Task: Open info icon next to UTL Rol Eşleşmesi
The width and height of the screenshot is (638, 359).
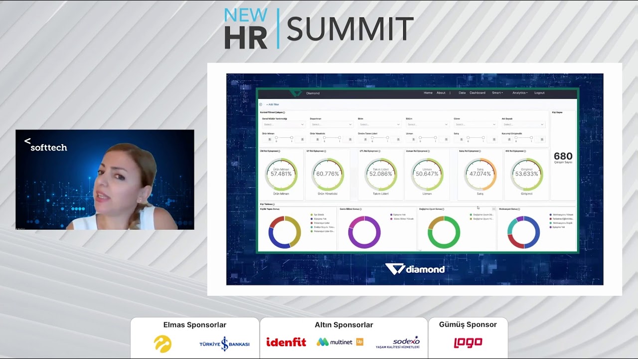Action: [x=379, y=151]
